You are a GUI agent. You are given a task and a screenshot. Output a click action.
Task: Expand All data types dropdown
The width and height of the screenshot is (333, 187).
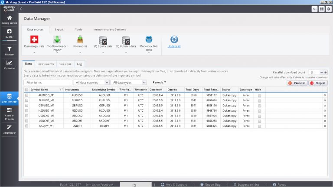click(x=129, y=82)
